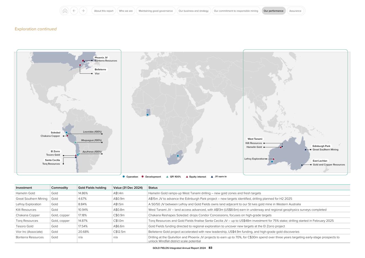
Task: Click the forward arrow navigation icon
Action: tap(83, 11)
